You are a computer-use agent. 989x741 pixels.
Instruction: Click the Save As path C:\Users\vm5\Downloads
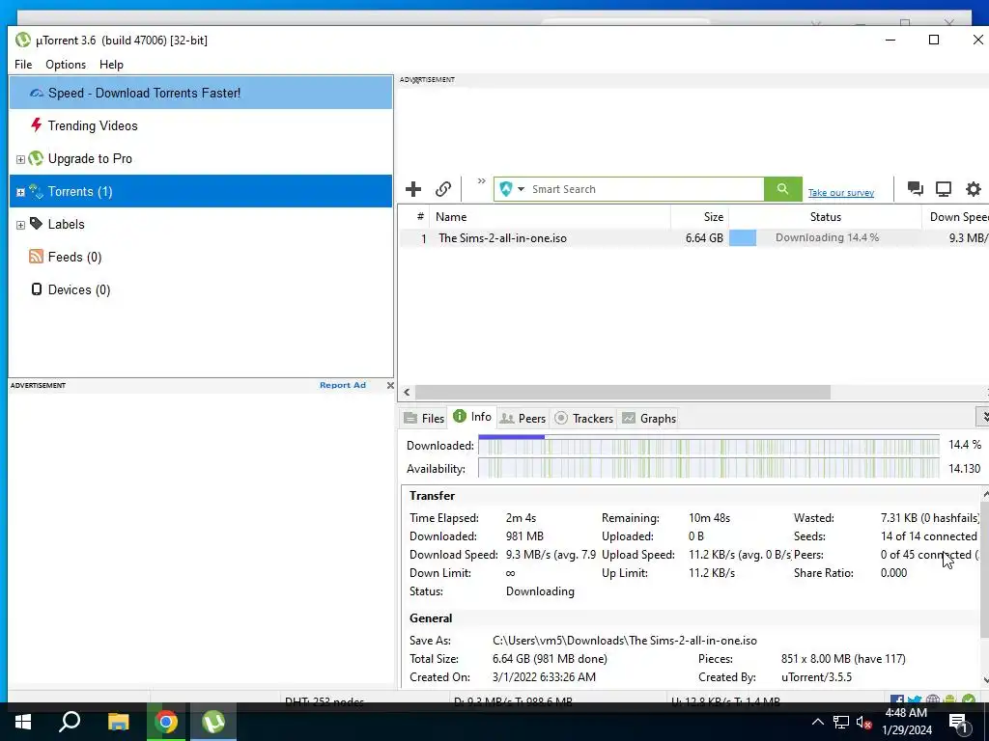(625, 641)
